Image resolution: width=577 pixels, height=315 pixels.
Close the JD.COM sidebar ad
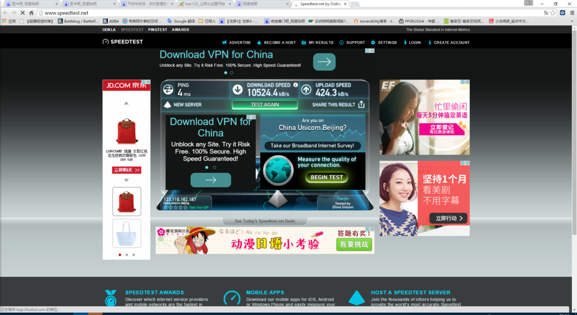coord(148,82)
